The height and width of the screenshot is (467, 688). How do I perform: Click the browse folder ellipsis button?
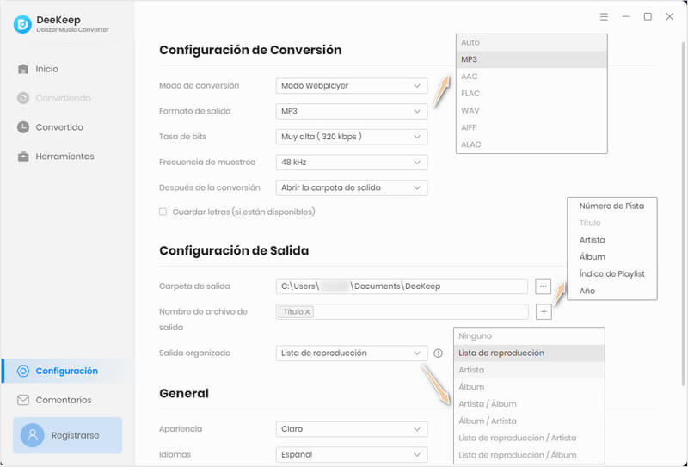tap(543, 286)
